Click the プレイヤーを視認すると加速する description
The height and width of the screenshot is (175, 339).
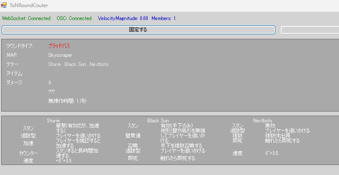click(x=78, y=143)
